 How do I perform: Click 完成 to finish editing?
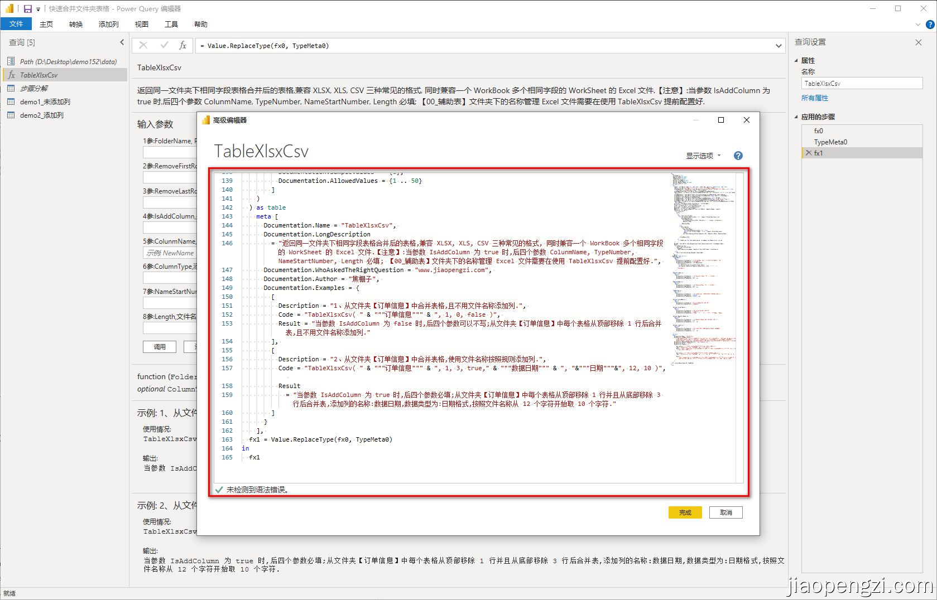pyautogui.click(x=685, y=512)
